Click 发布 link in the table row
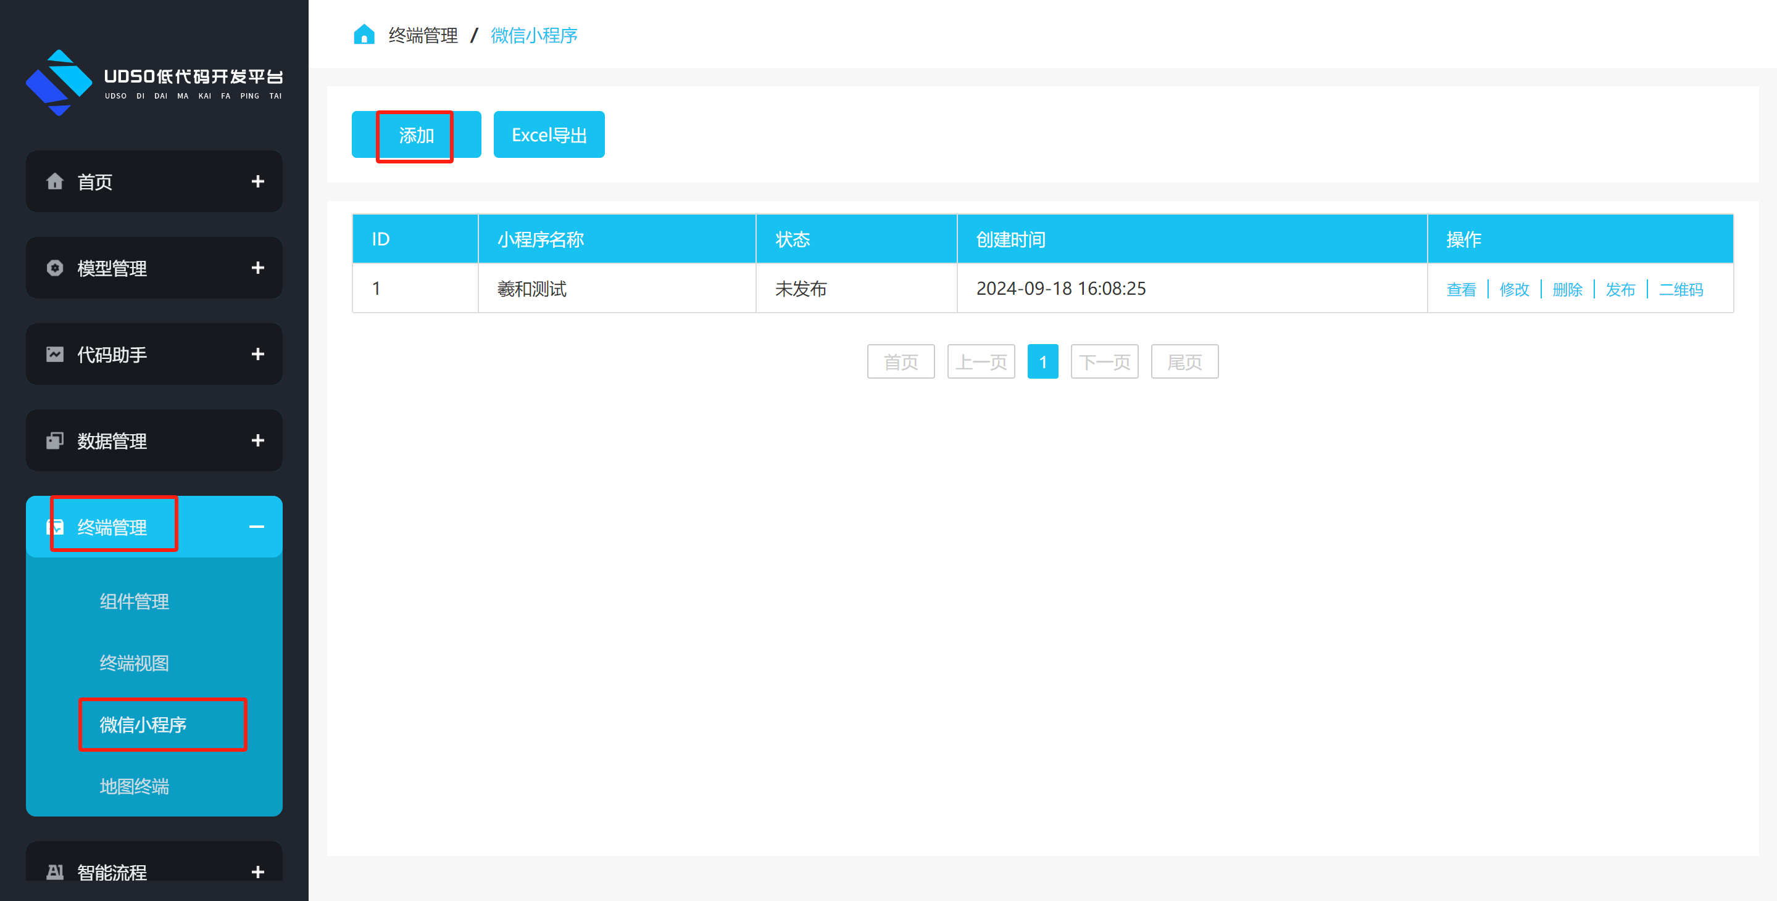Screen dimensions: 1777x901 [x=1620, y=289]
